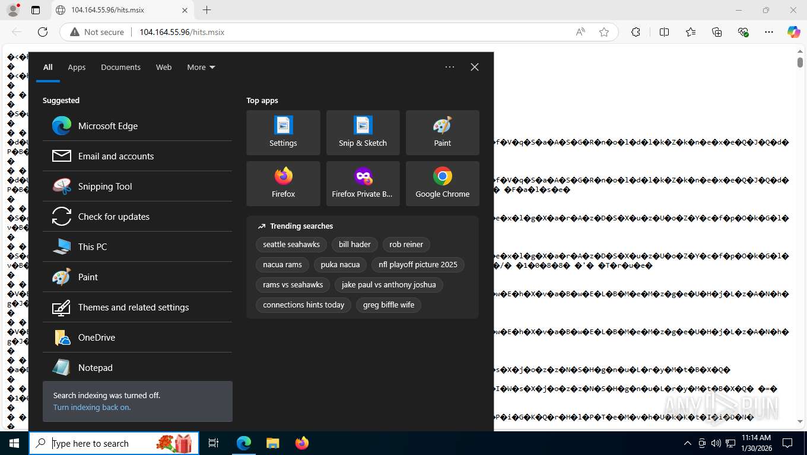The image size is (807, 455).
Task: Open notification center icon
Action: coord(787,443)
